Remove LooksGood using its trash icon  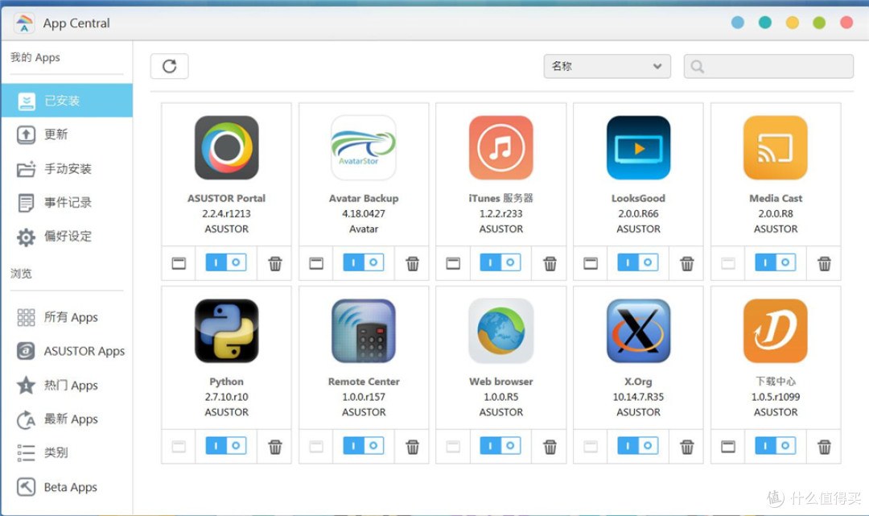687,263
